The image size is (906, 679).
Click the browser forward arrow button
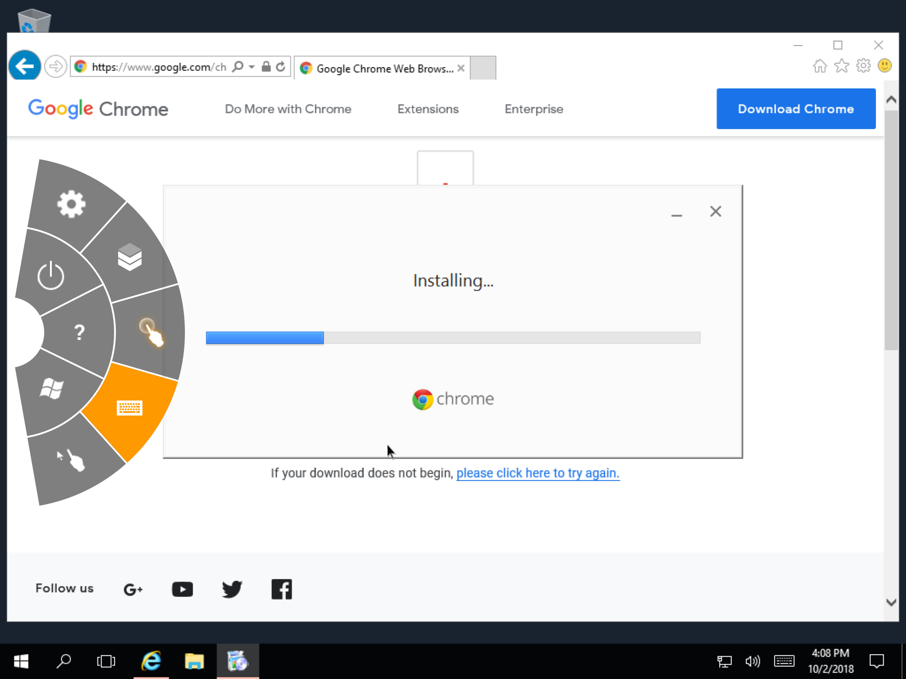56,67
